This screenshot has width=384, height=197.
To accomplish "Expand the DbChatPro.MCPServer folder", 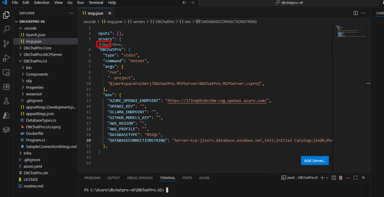I will [45, 55].
